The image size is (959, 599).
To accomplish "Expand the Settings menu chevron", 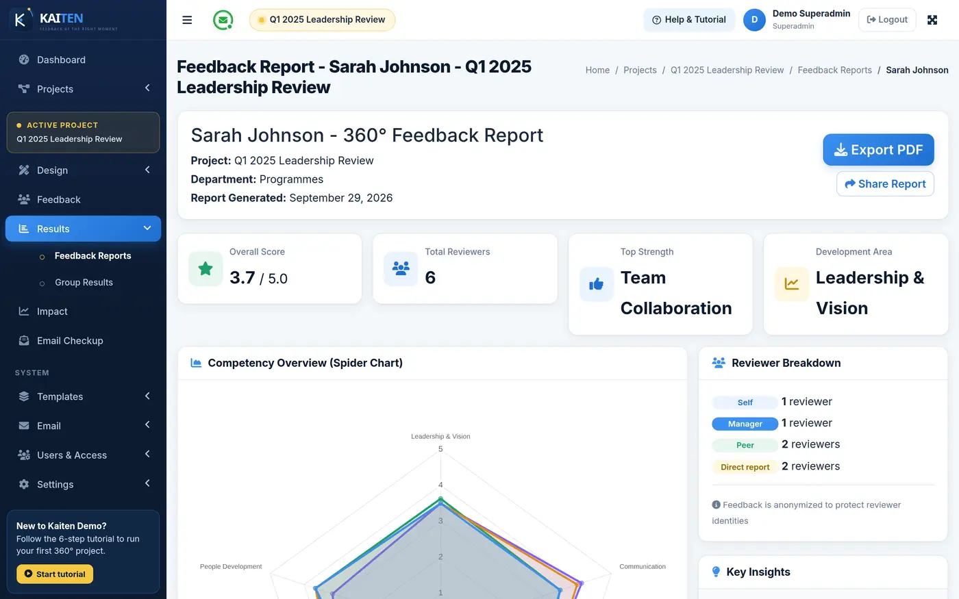I will click(x=147, y=484).
